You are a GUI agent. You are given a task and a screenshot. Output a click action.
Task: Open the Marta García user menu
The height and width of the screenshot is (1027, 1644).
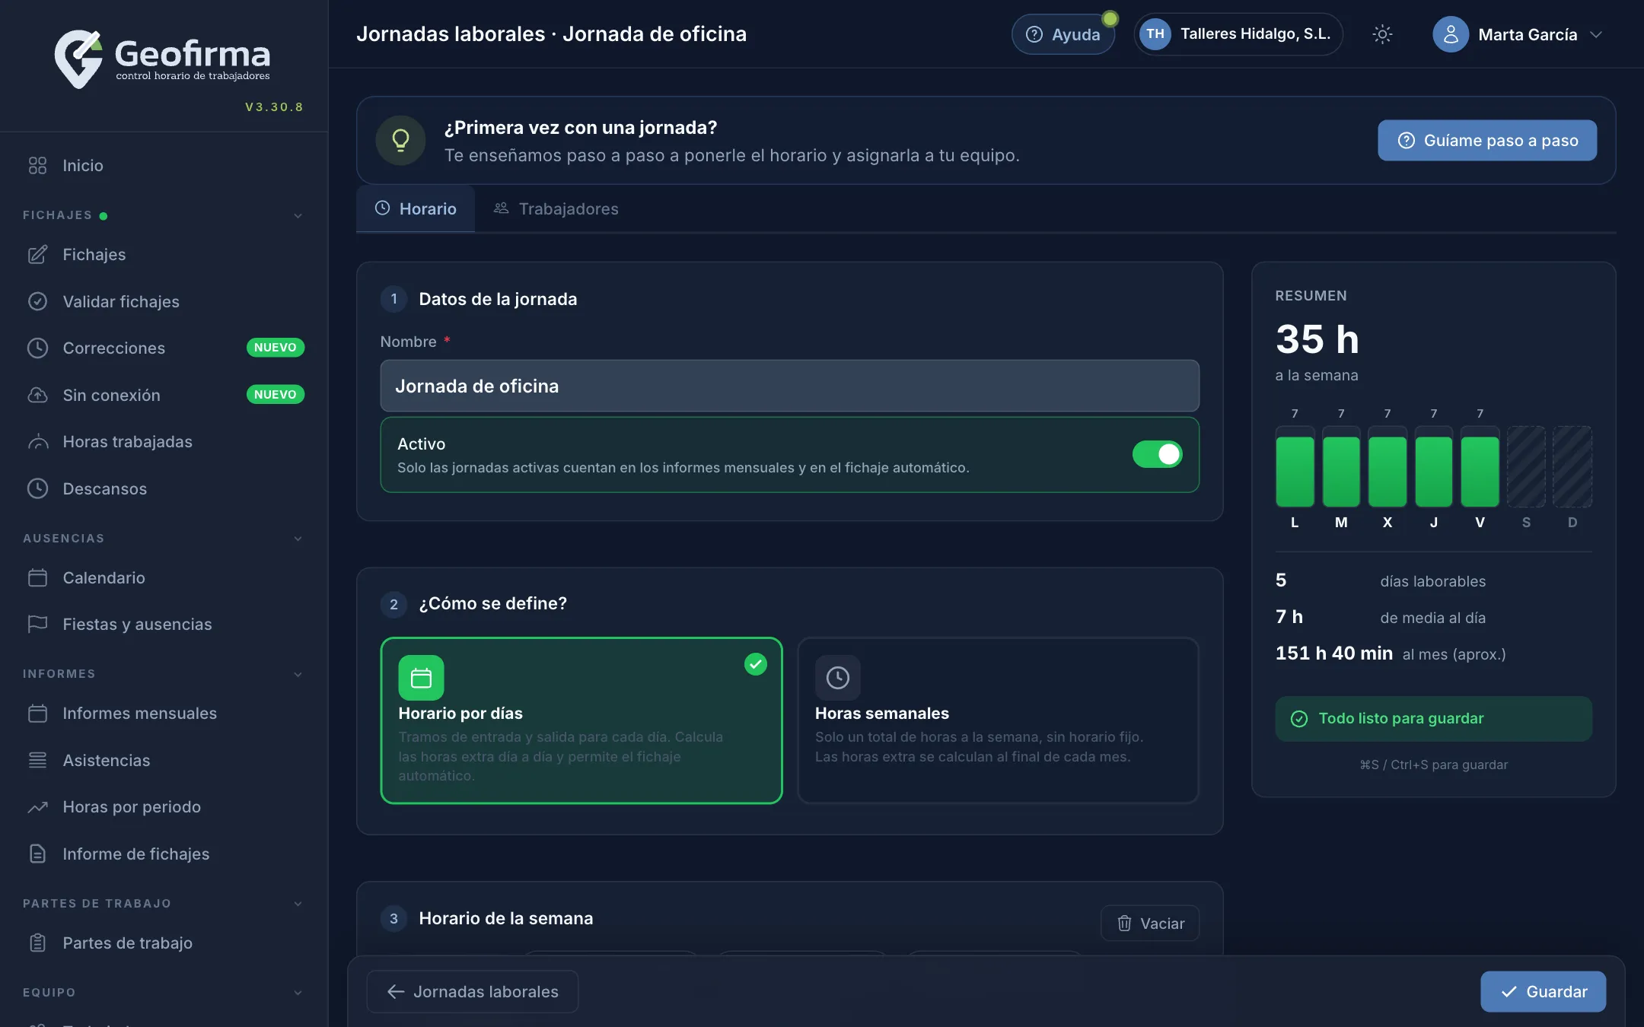1518,34
